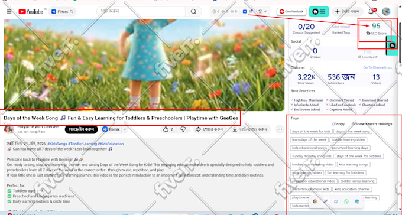Screen dimensions: 402x215
Task: Open the #ToddlerLearning hashtag link
Action: (82, 144)
